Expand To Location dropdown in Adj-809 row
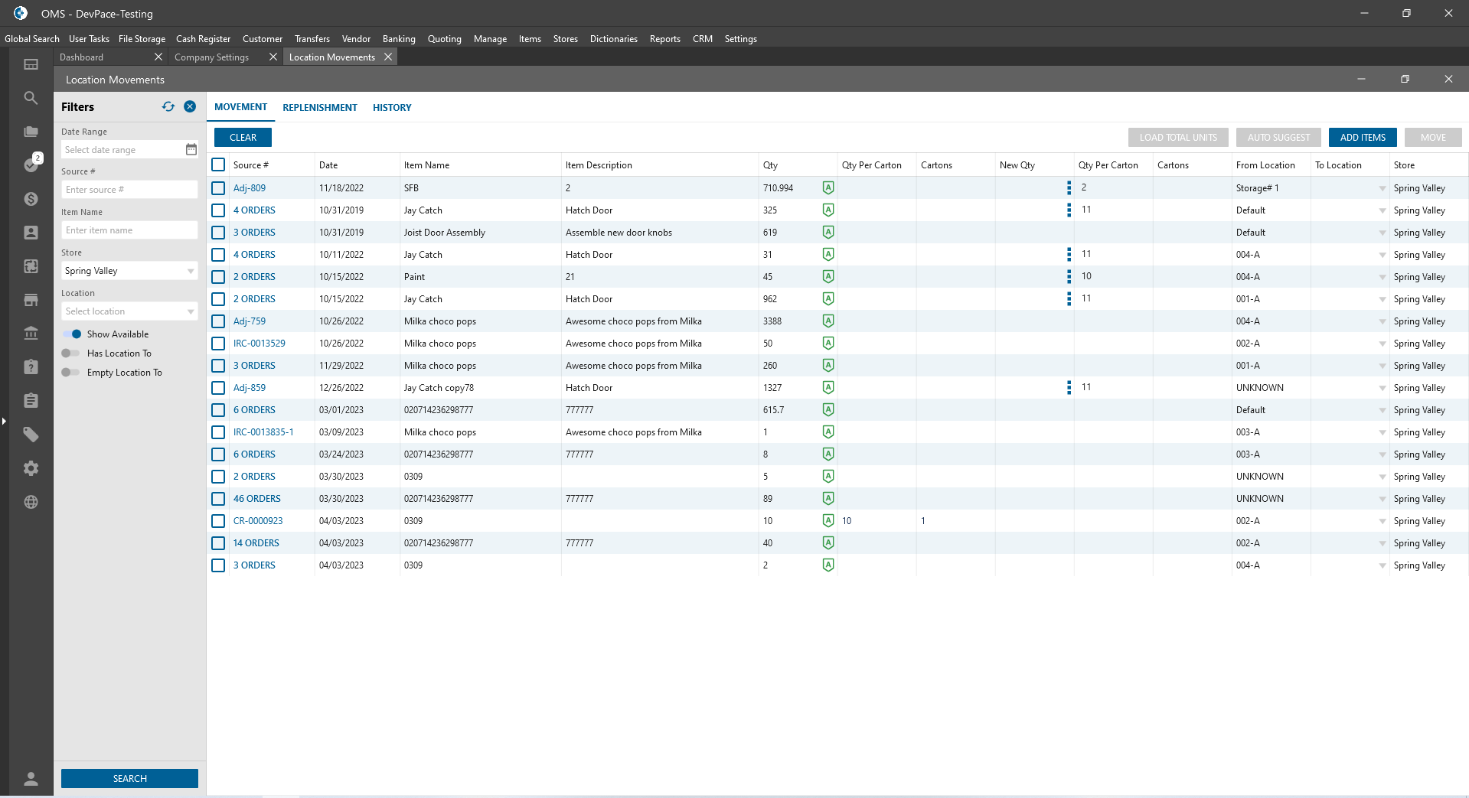The width and height of the screenshot is (1469, 798). coord(1382,188)
